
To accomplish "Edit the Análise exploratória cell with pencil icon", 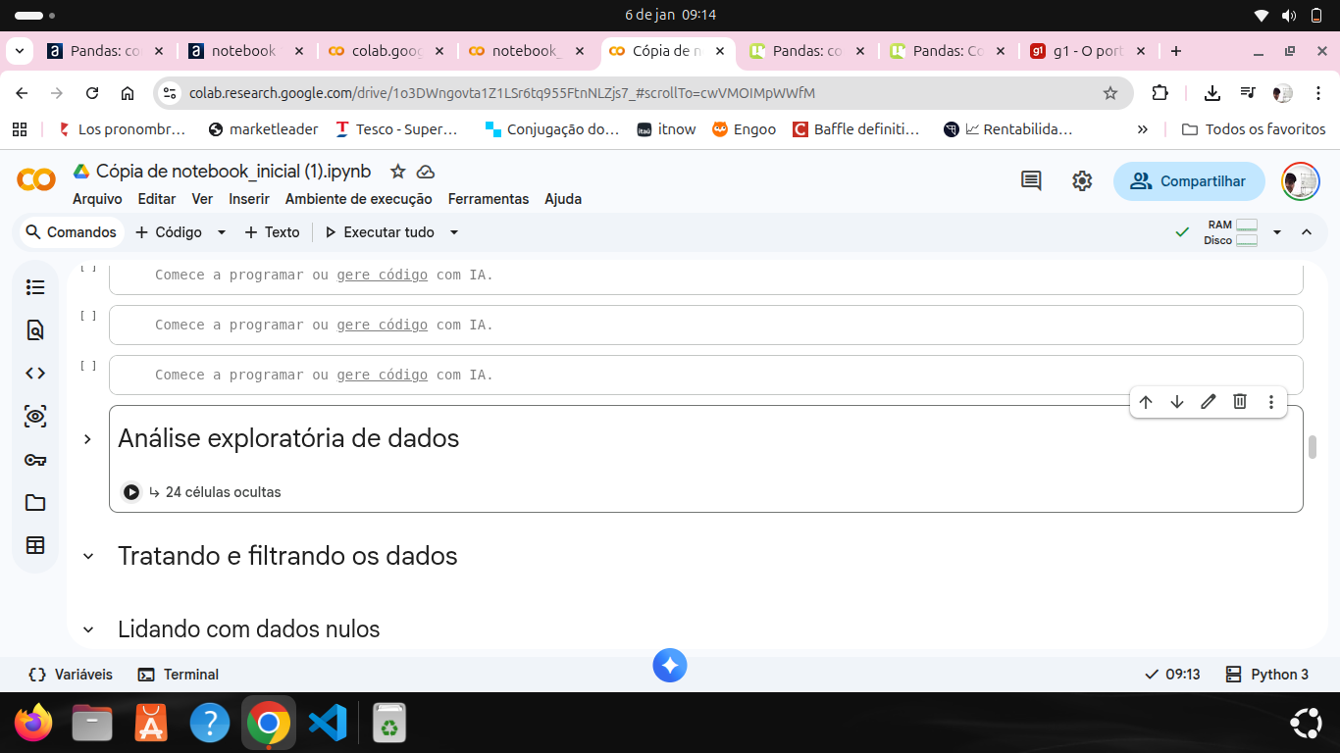I will (1209, 401).
